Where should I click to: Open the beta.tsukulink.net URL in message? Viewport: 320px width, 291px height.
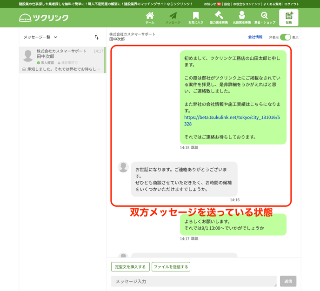coord(232,120)
